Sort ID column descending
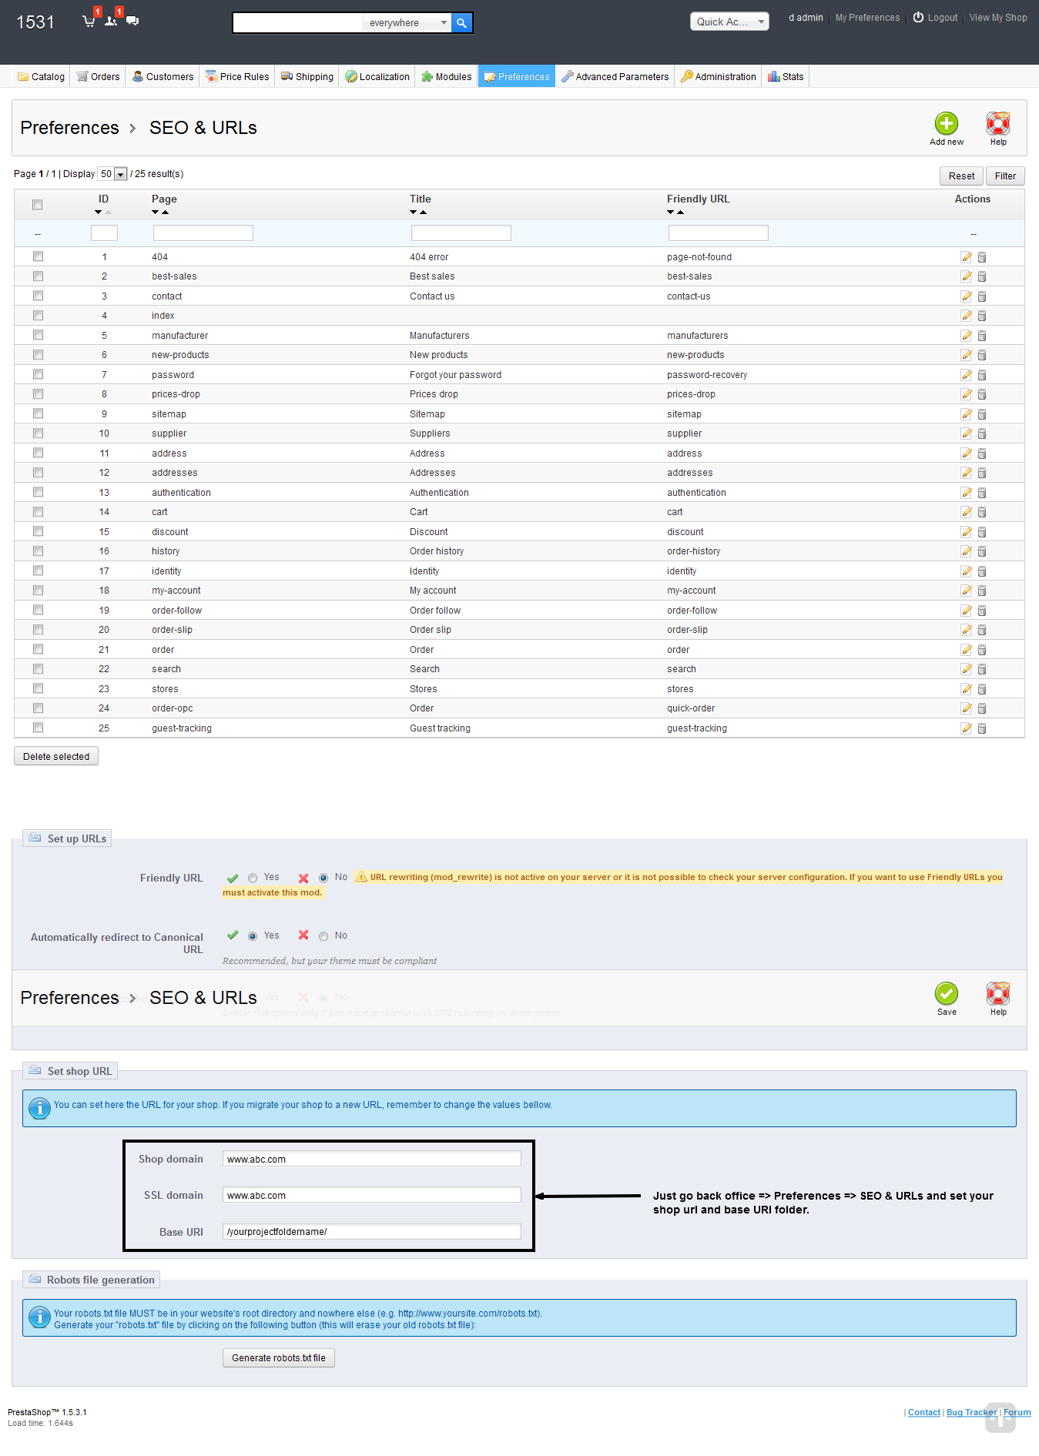The height and width of the screenshot is (1456, 1039). tap(99, 212)
